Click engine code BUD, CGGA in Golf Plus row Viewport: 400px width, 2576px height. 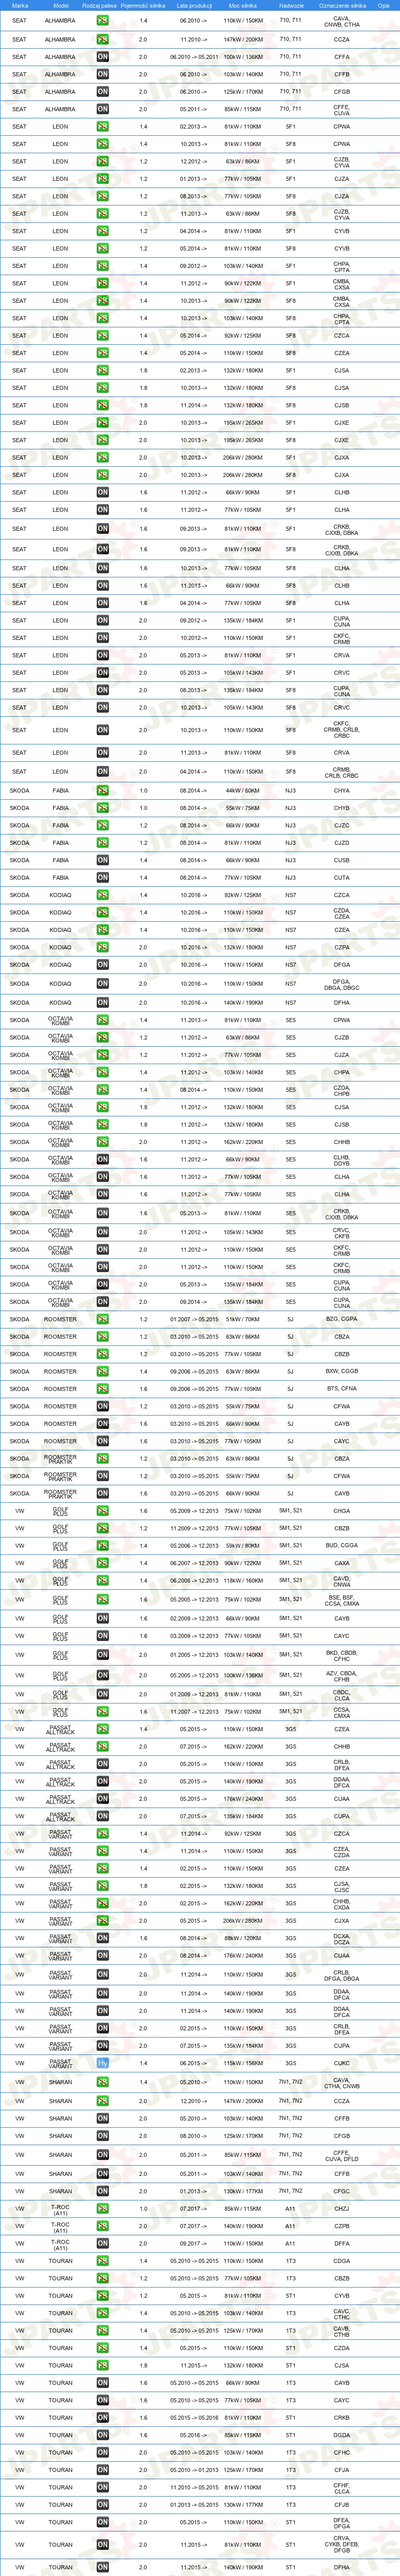coord(342,1546)
